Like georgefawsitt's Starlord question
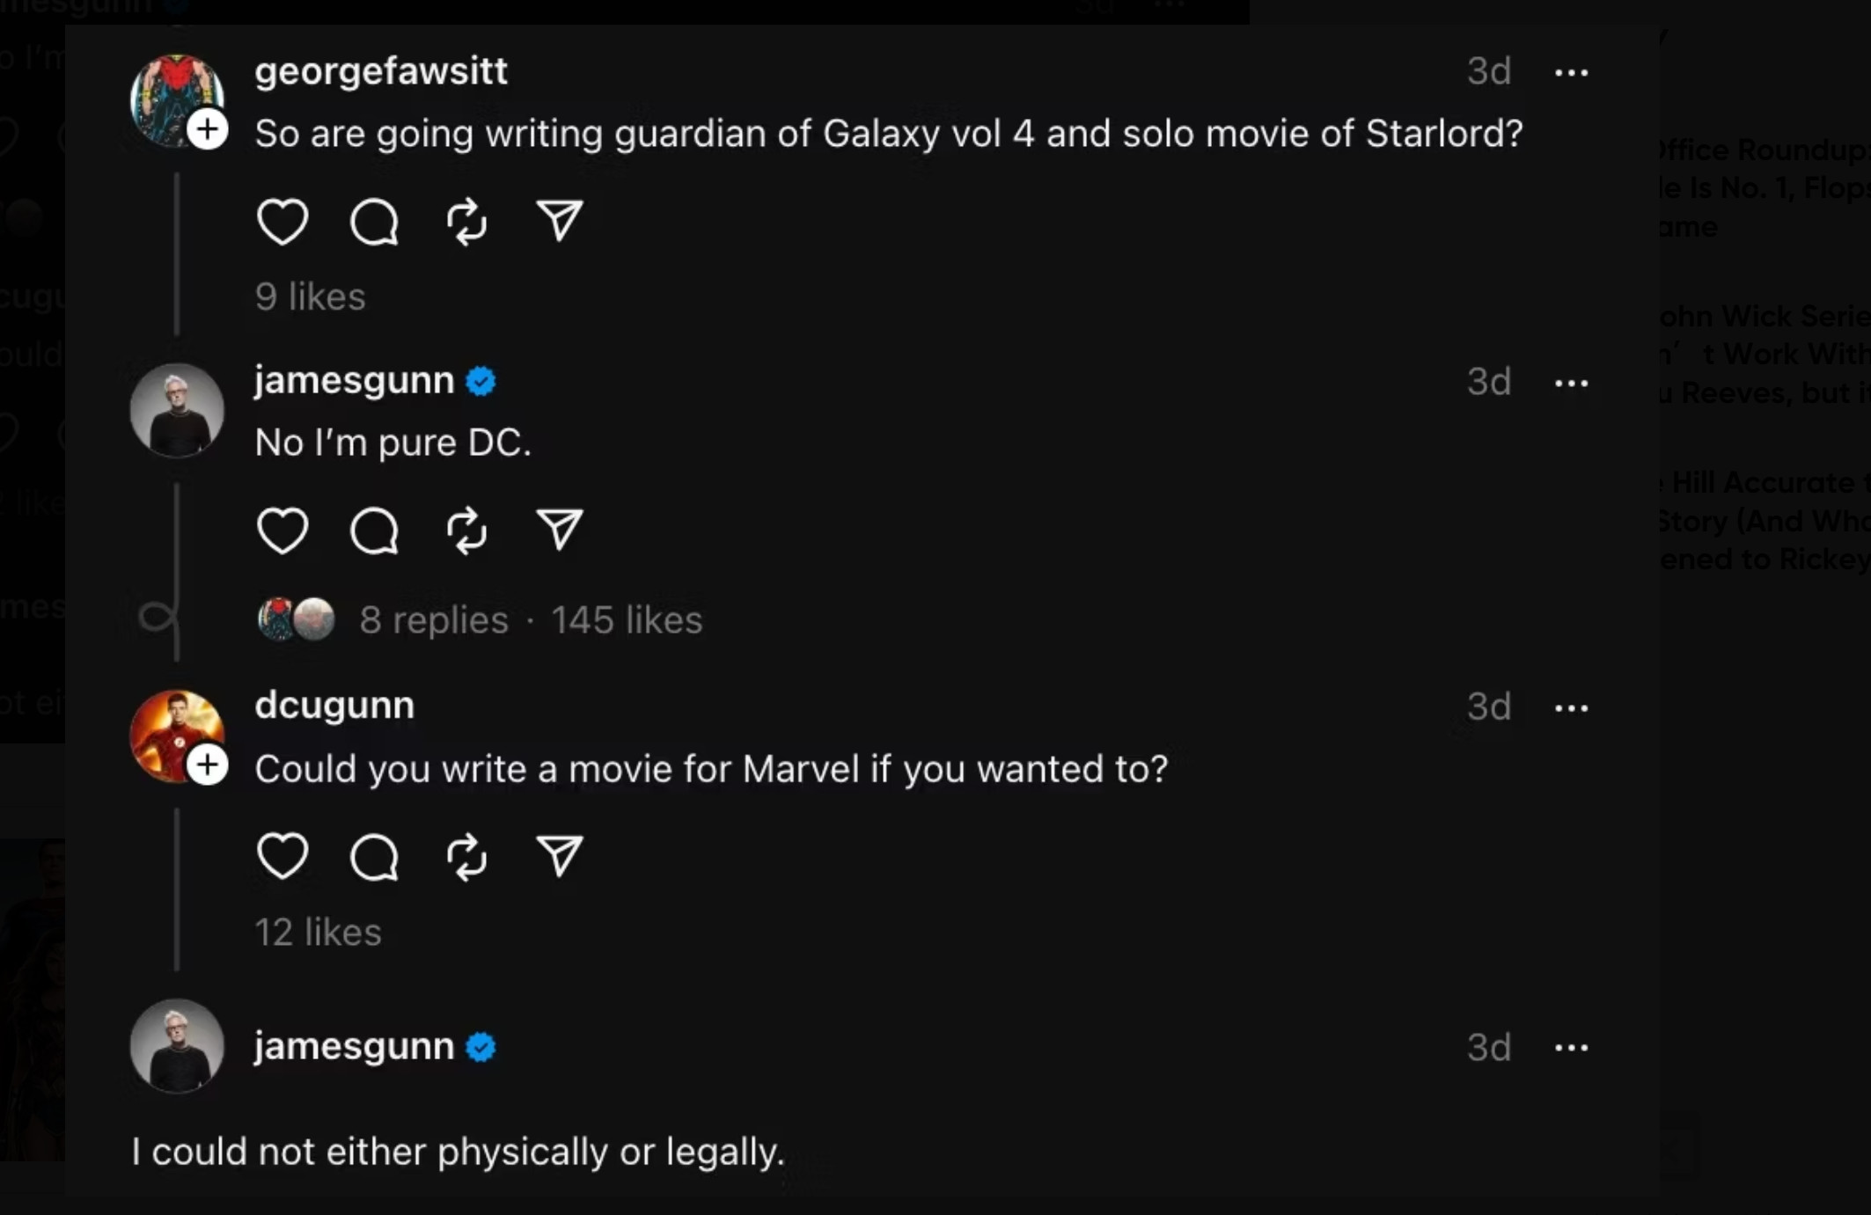Viewport: 1871px width, 1215px height. point(282,221)
